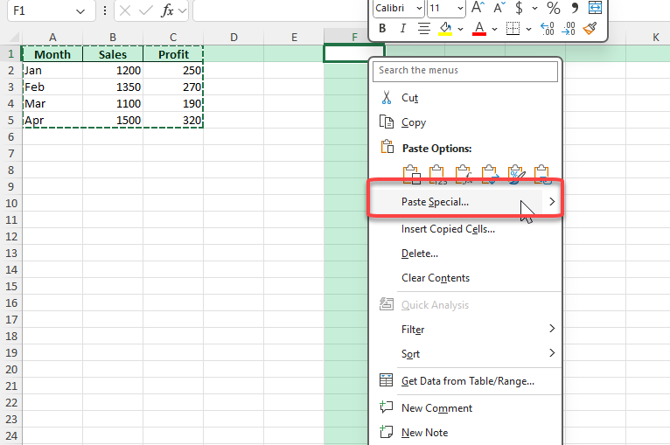Open the font size 11 dropdown
The image size is (670, 445).
(460, 8)
